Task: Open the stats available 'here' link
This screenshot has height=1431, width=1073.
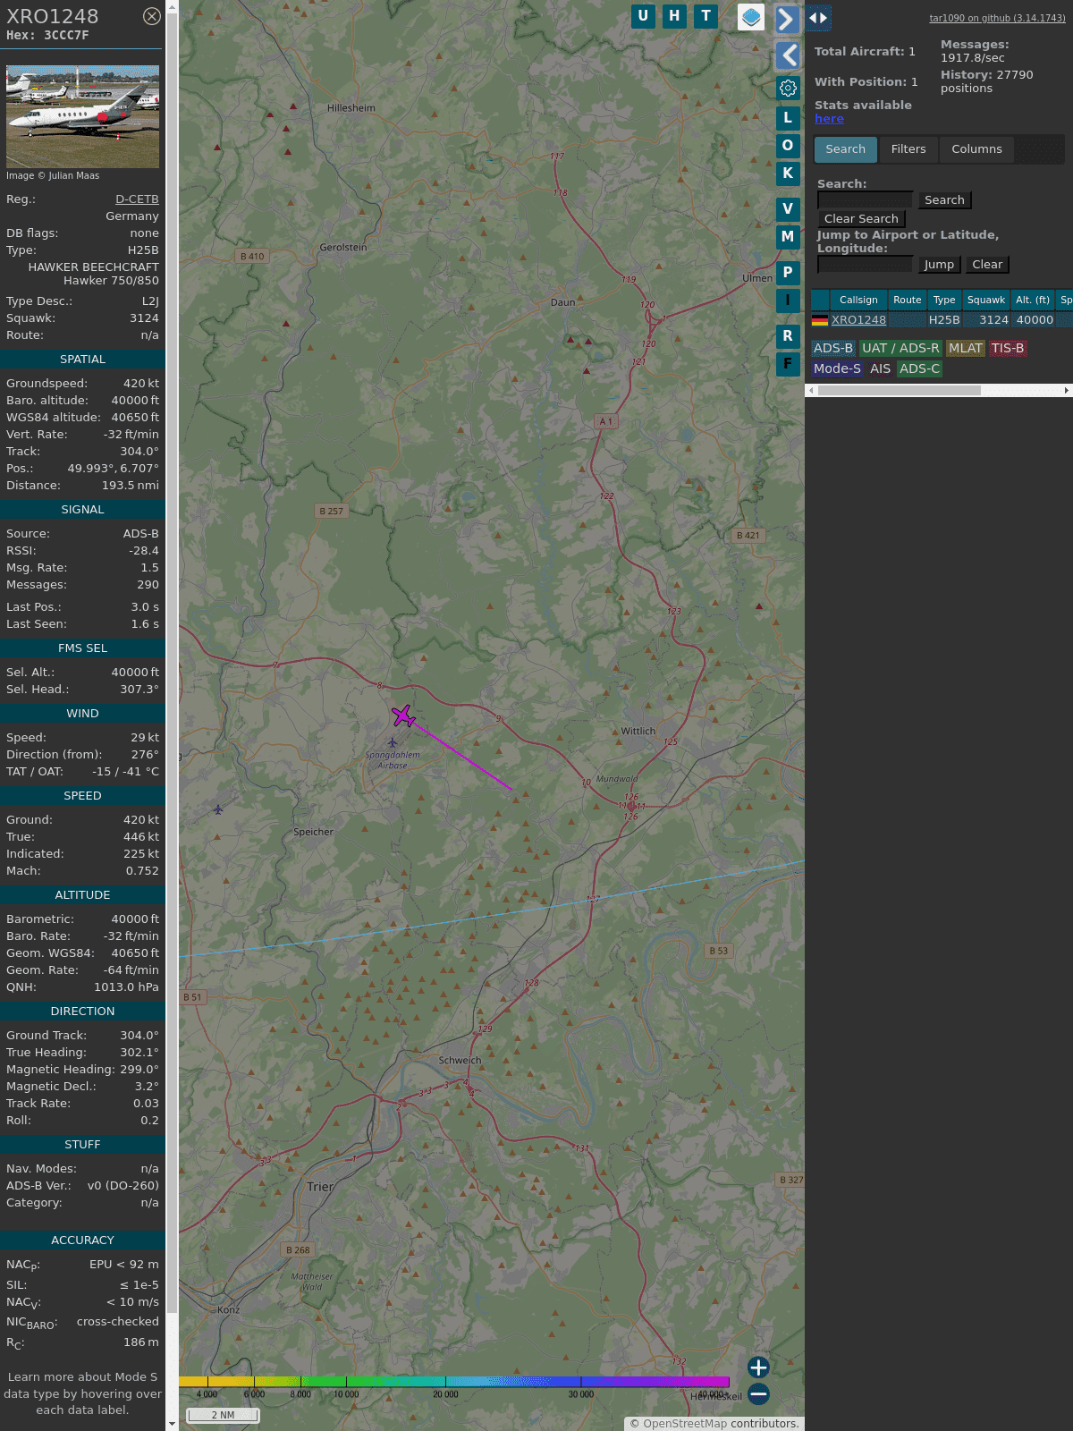Action: point(829,119)
